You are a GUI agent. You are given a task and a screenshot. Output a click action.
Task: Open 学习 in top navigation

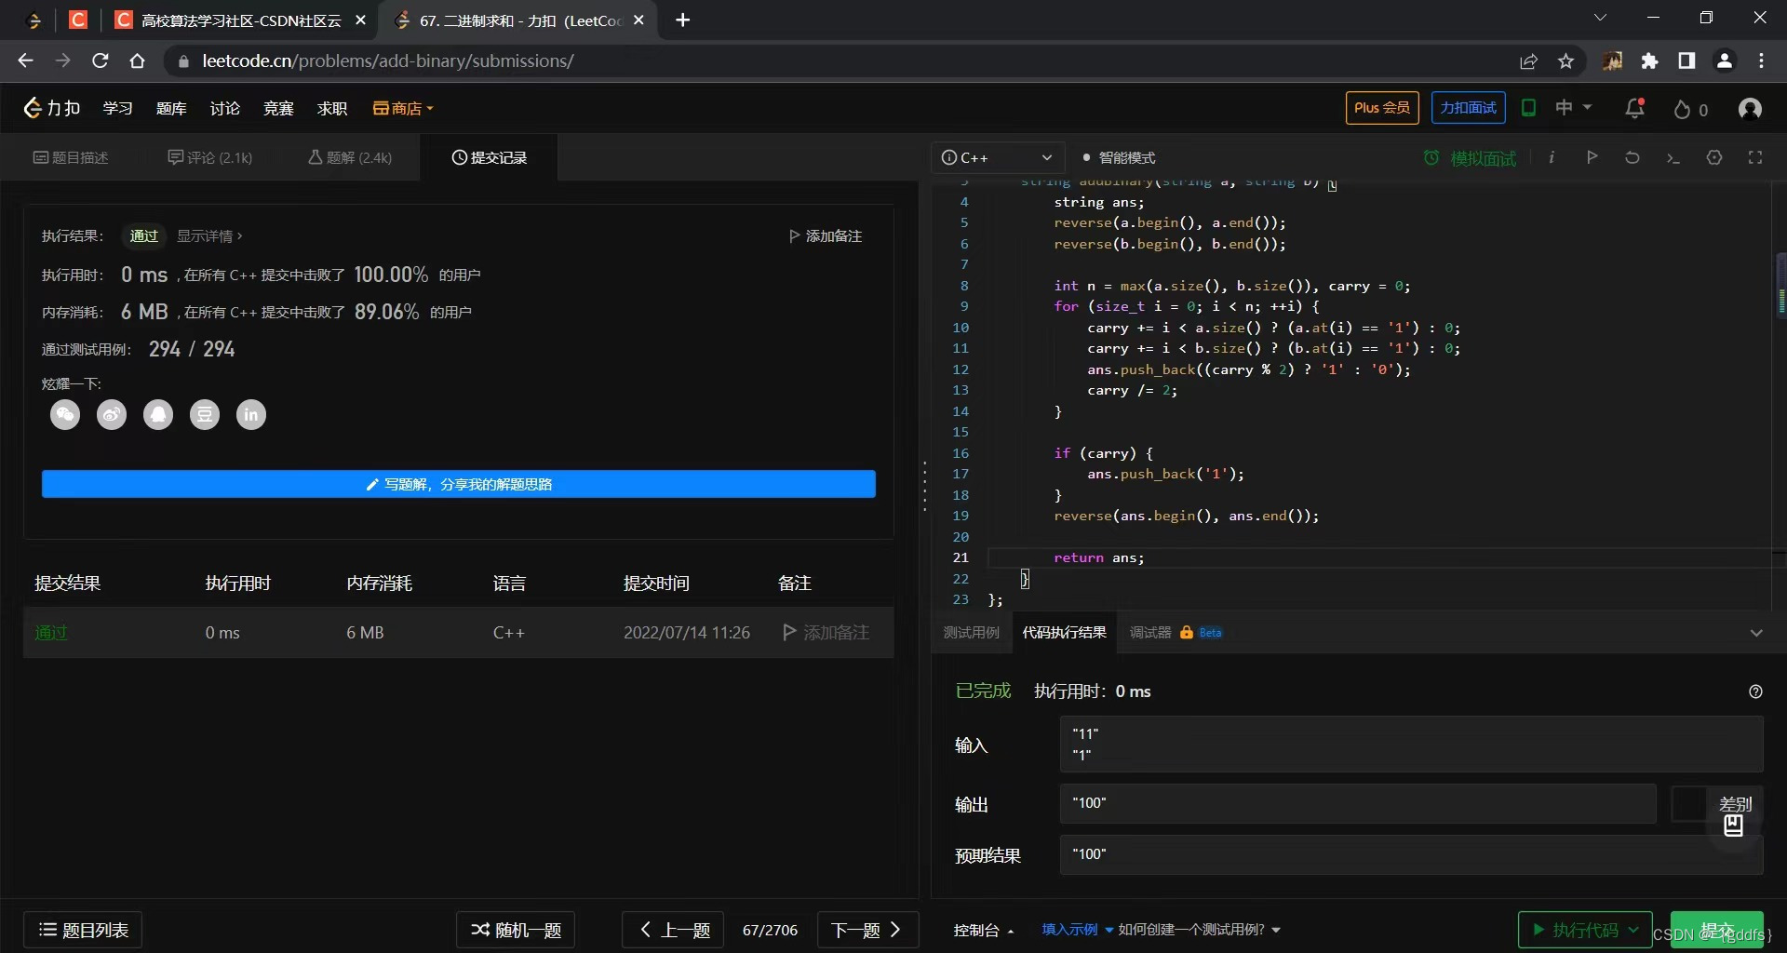point(118,109)
